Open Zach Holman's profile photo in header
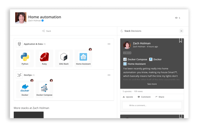Image resolution: width=199 pixels, height=129 pixels. [21, 18]
